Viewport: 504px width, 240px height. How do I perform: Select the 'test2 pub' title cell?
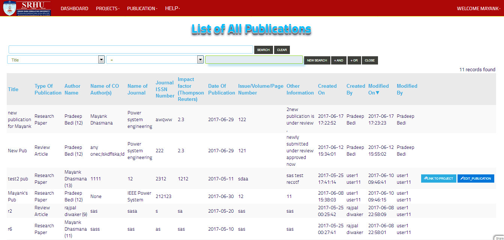(18, 179)
